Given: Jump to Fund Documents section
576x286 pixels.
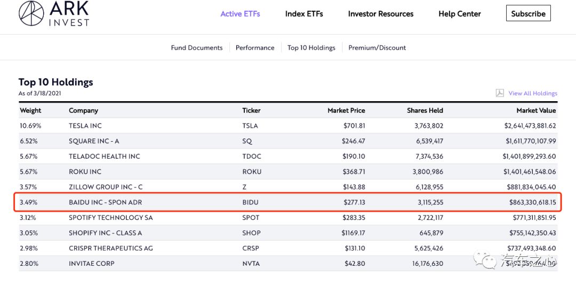Looking at the screenshot, I should pyautogui.click(x=196, y=48).
